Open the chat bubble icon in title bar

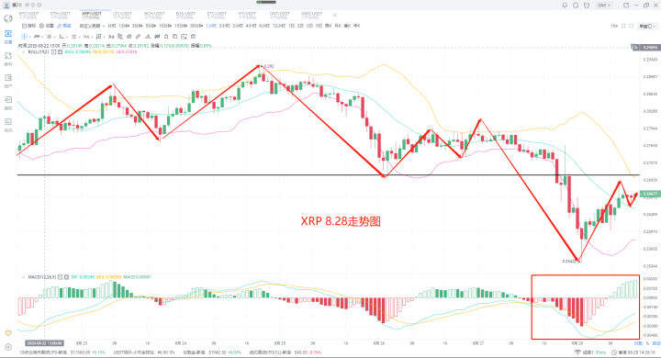click(576, 6)
